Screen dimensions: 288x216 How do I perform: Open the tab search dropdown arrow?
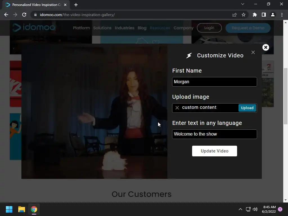(x=243, y=4)
